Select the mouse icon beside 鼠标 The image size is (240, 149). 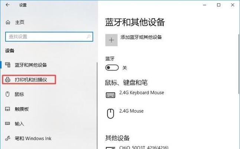click(7, 94)
